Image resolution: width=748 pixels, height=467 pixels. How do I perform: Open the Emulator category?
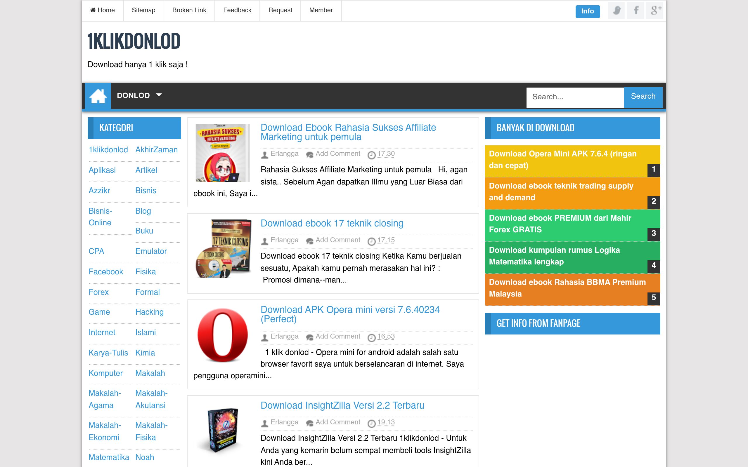151,251
